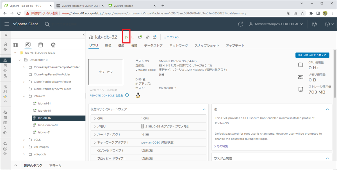Switch to Networking inventory view
The image size is (337, 170).
point(53,45)
